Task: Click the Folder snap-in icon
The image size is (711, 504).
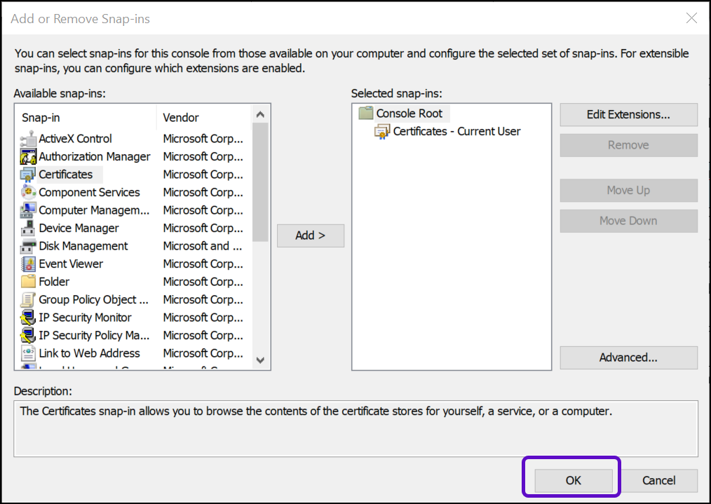Action: click(28, 282)
